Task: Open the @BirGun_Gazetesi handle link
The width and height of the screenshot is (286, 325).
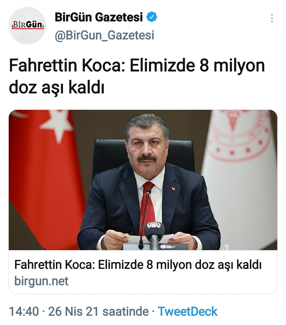Action: click(x=104, y=35)
